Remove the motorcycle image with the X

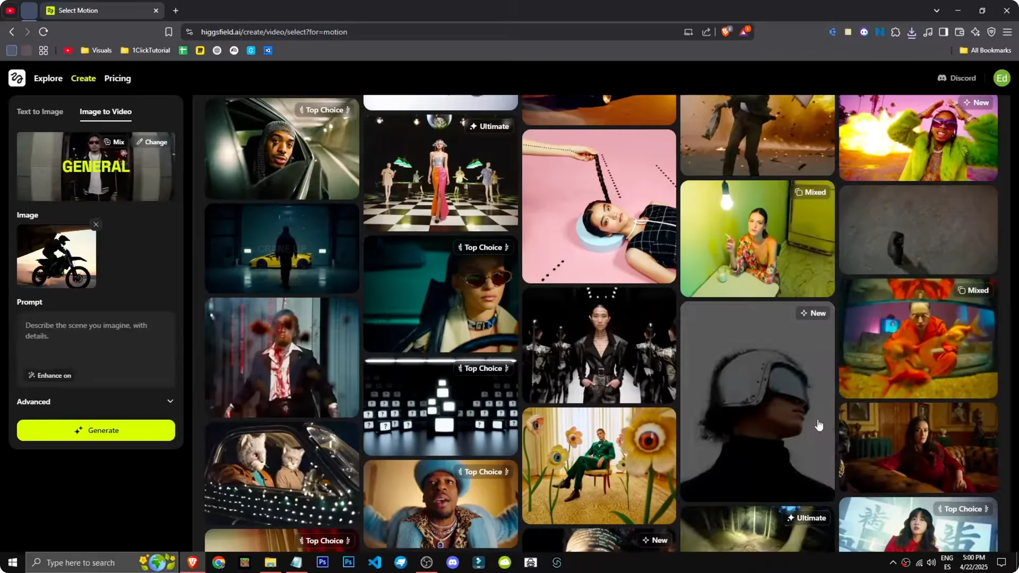tap(96, 224)
